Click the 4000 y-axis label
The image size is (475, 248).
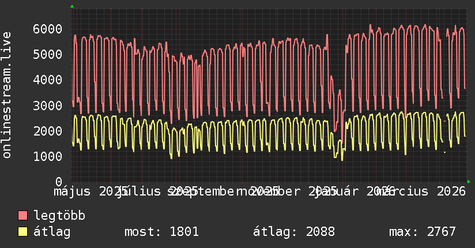tap(48, 80)
